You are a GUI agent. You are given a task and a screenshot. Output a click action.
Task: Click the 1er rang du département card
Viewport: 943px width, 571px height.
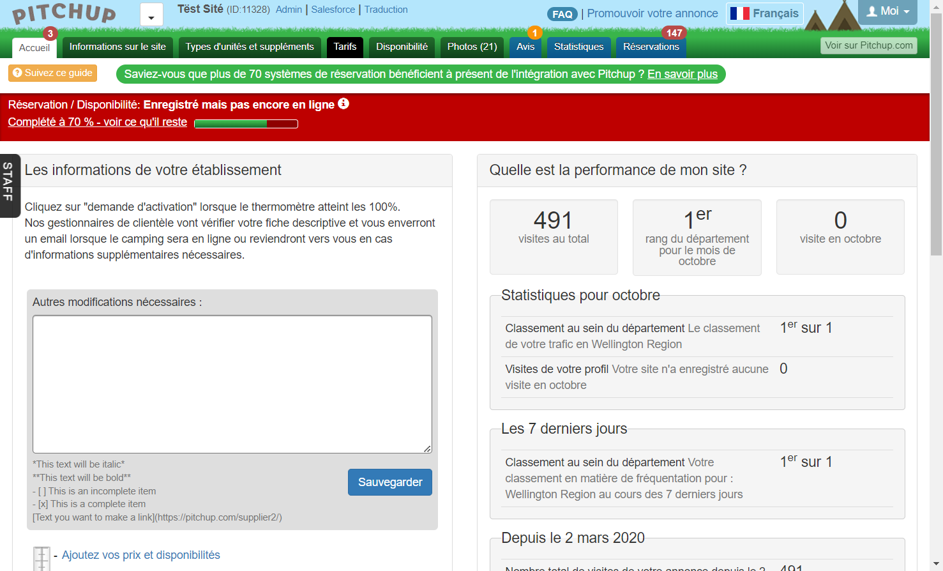pos(697,238)
